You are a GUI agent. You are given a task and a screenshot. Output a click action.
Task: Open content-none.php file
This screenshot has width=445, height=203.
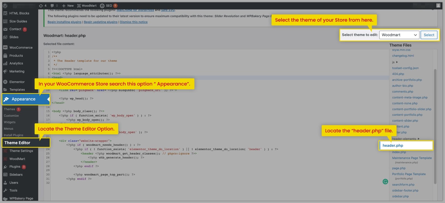[x=405, y=103]
